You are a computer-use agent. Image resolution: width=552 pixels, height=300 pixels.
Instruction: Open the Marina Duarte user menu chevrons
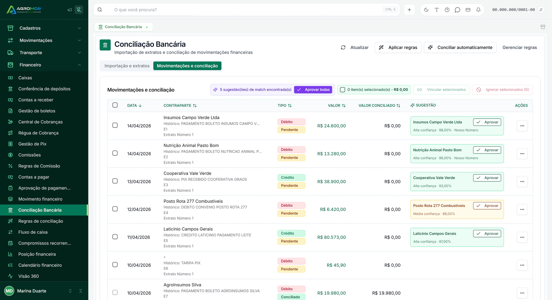(x=70, y=291)
